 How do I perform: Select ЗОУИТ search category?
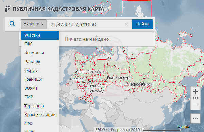tap(40, 88)
